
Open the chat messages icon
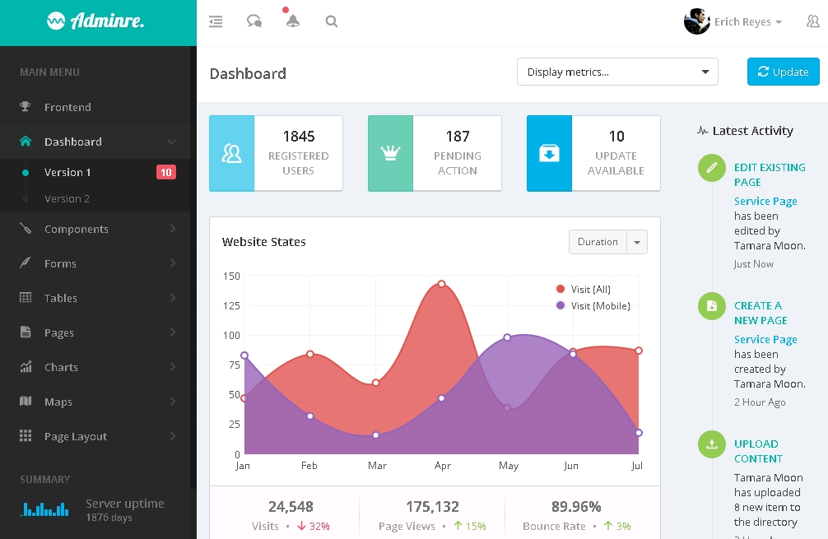pos(254,22)
